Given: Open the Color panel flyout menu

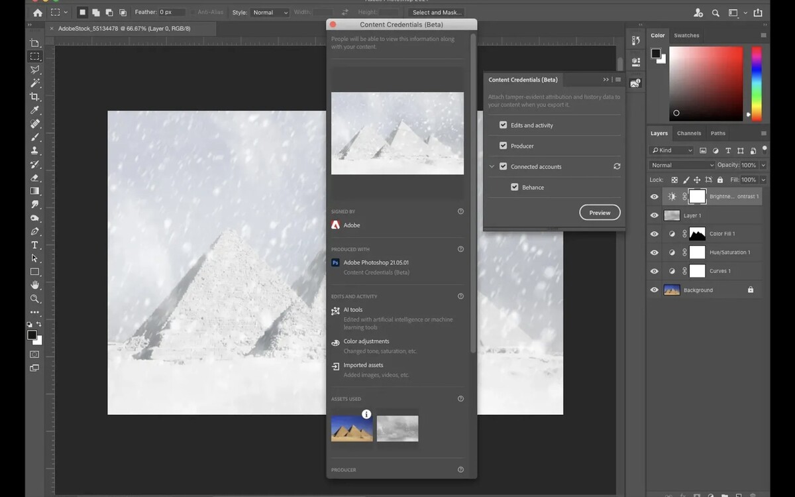Looking at the screenshot, I should pos(763,36).
